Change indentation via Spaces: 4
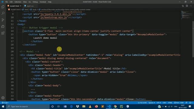 coord(152,103)
